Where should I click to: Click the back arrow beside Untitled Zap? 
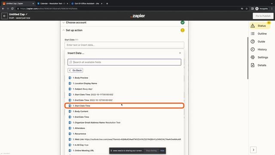[x=5, y=16]
